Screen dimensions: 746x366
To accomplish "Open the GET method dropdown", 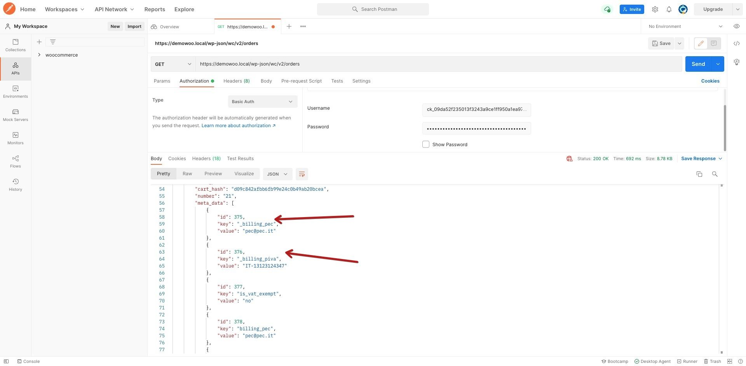I will click(173, 64).
